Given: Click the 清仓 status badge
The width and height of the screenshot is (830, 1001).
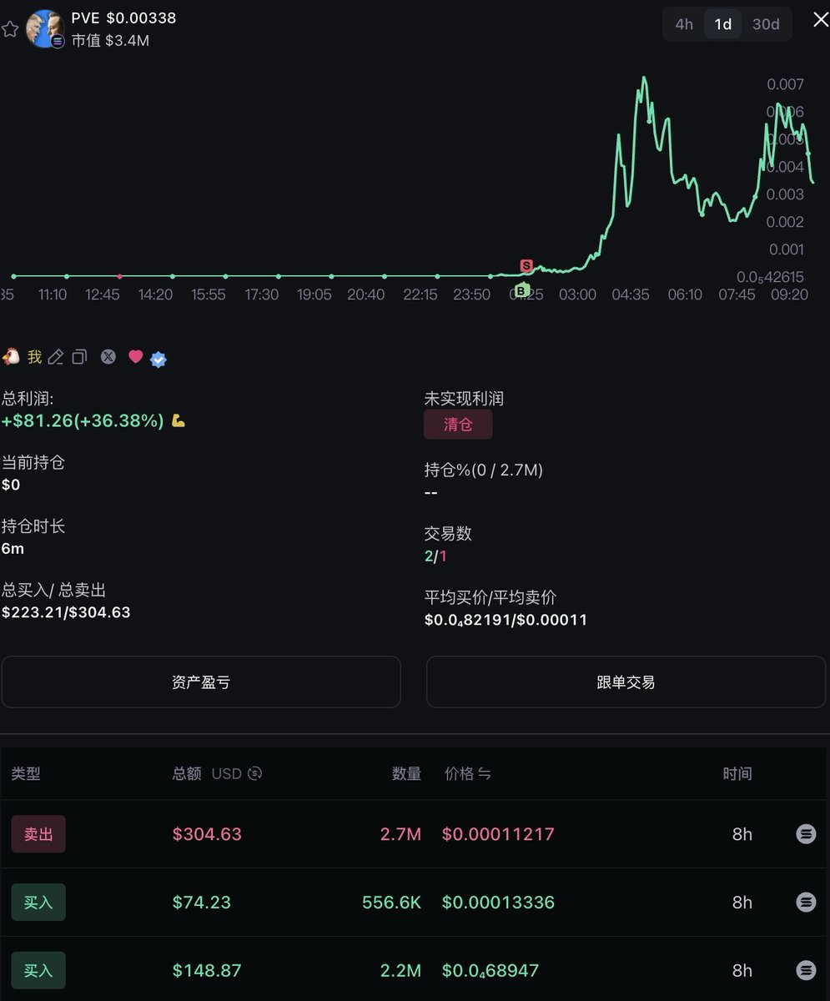Looking at the screenshot, I should click(x=458, y=425).
